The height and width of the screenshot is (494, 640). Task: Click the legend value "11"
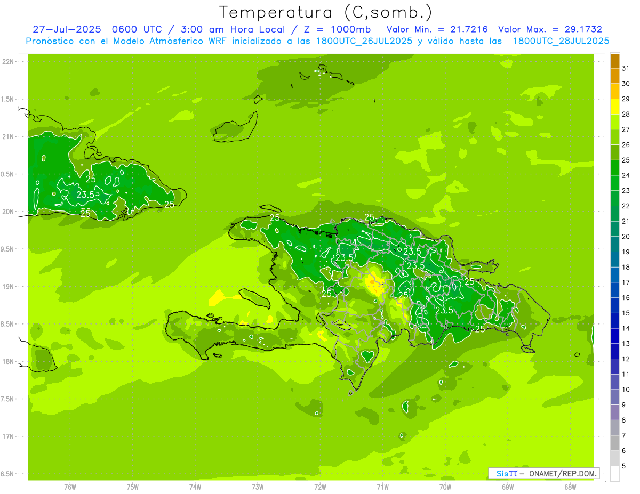coord(626,374)
